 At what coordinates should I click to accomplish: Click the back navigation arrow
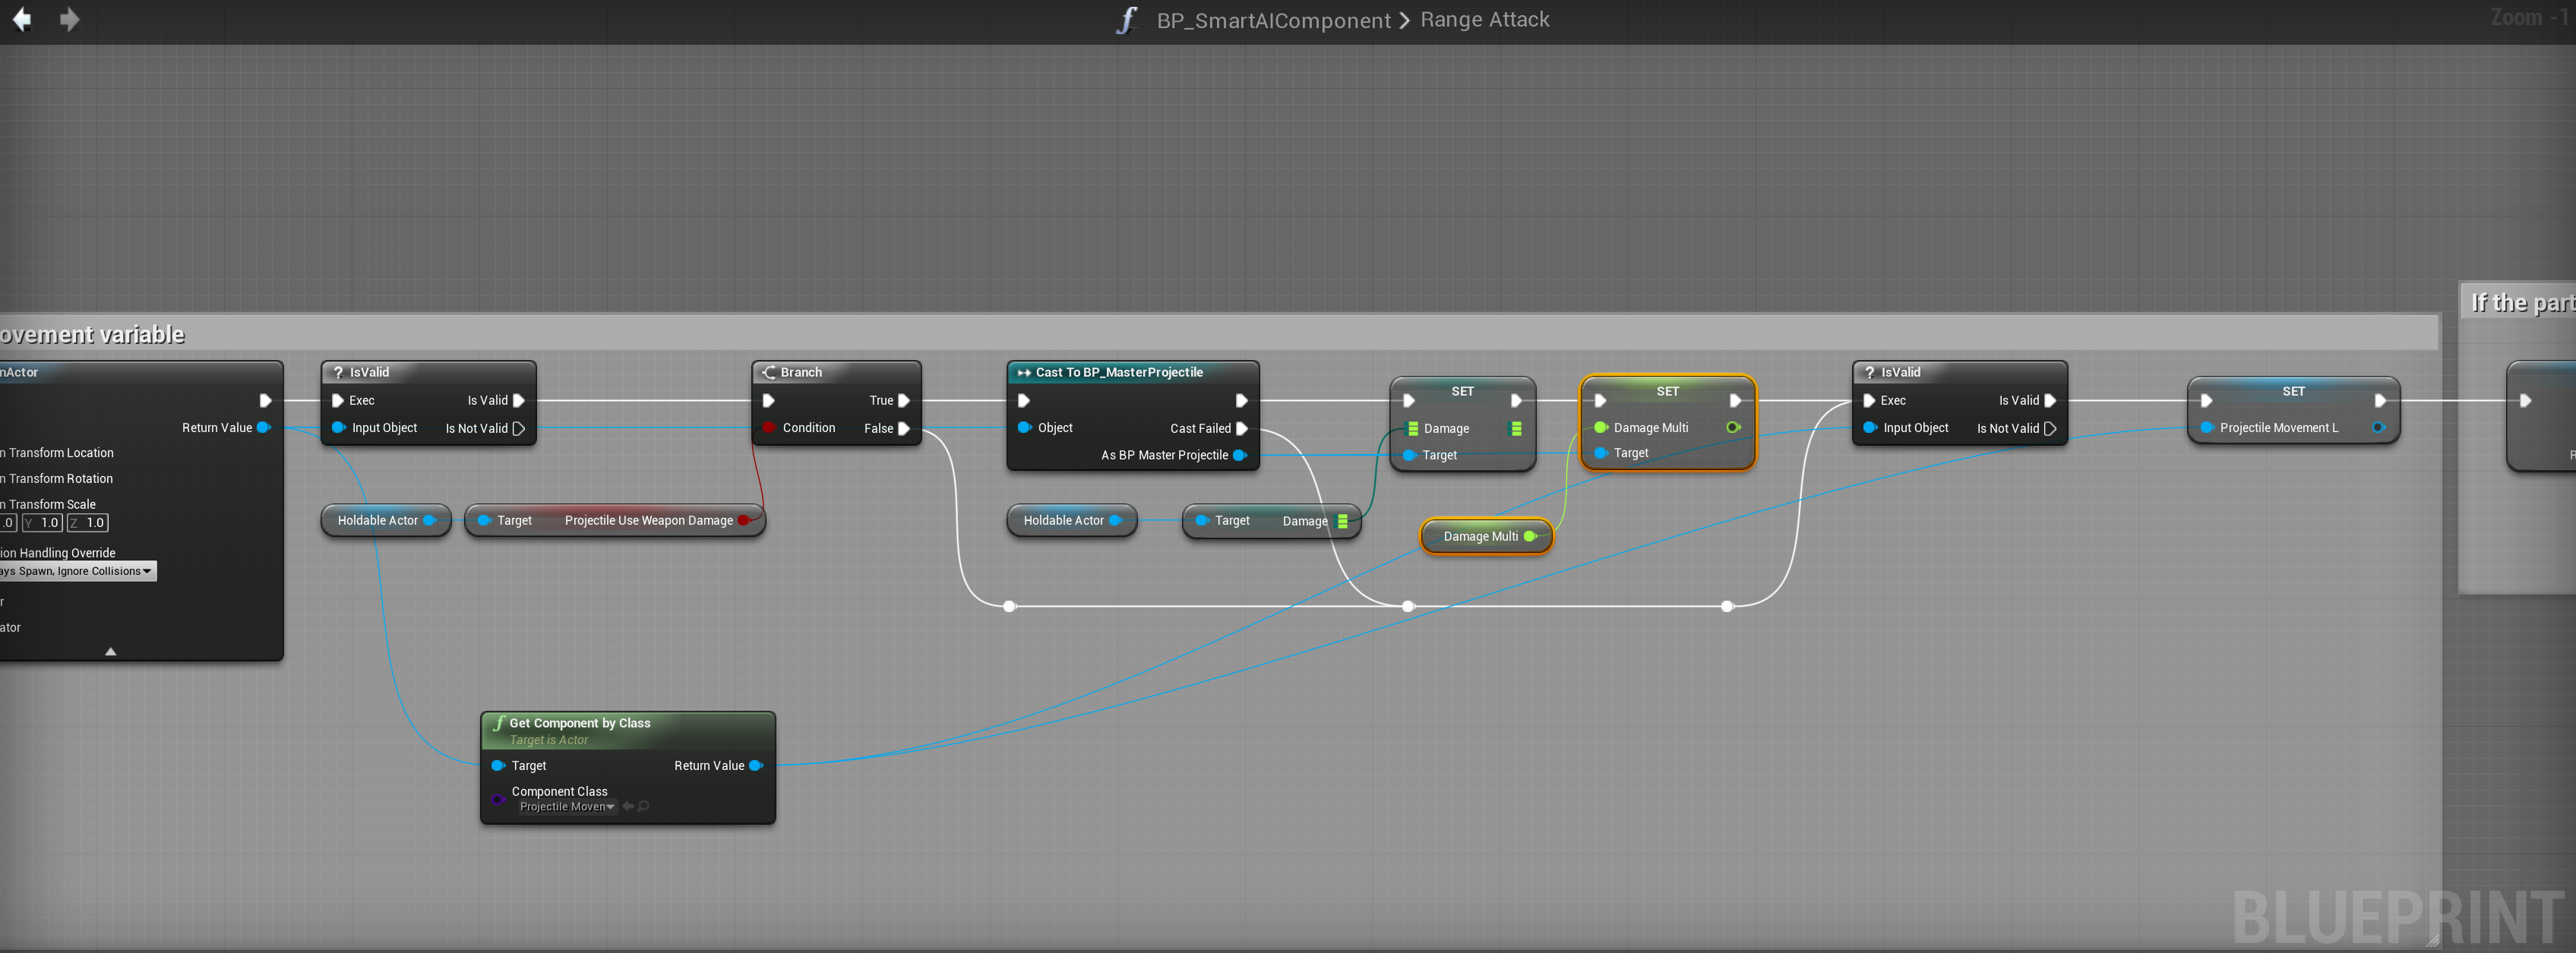click(x=21, y=19)
